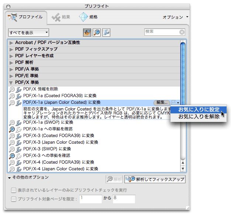
Task: Select PDF/X-3 への準拠を確認 profile
Action: point(47,156)
